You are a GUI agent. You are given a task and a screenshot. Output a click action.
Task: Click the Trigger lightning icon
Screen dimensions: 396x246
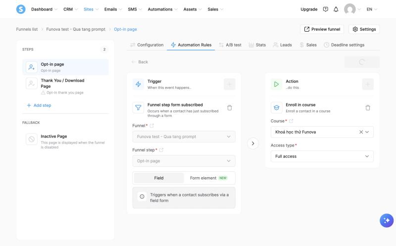tap(138, 84)
